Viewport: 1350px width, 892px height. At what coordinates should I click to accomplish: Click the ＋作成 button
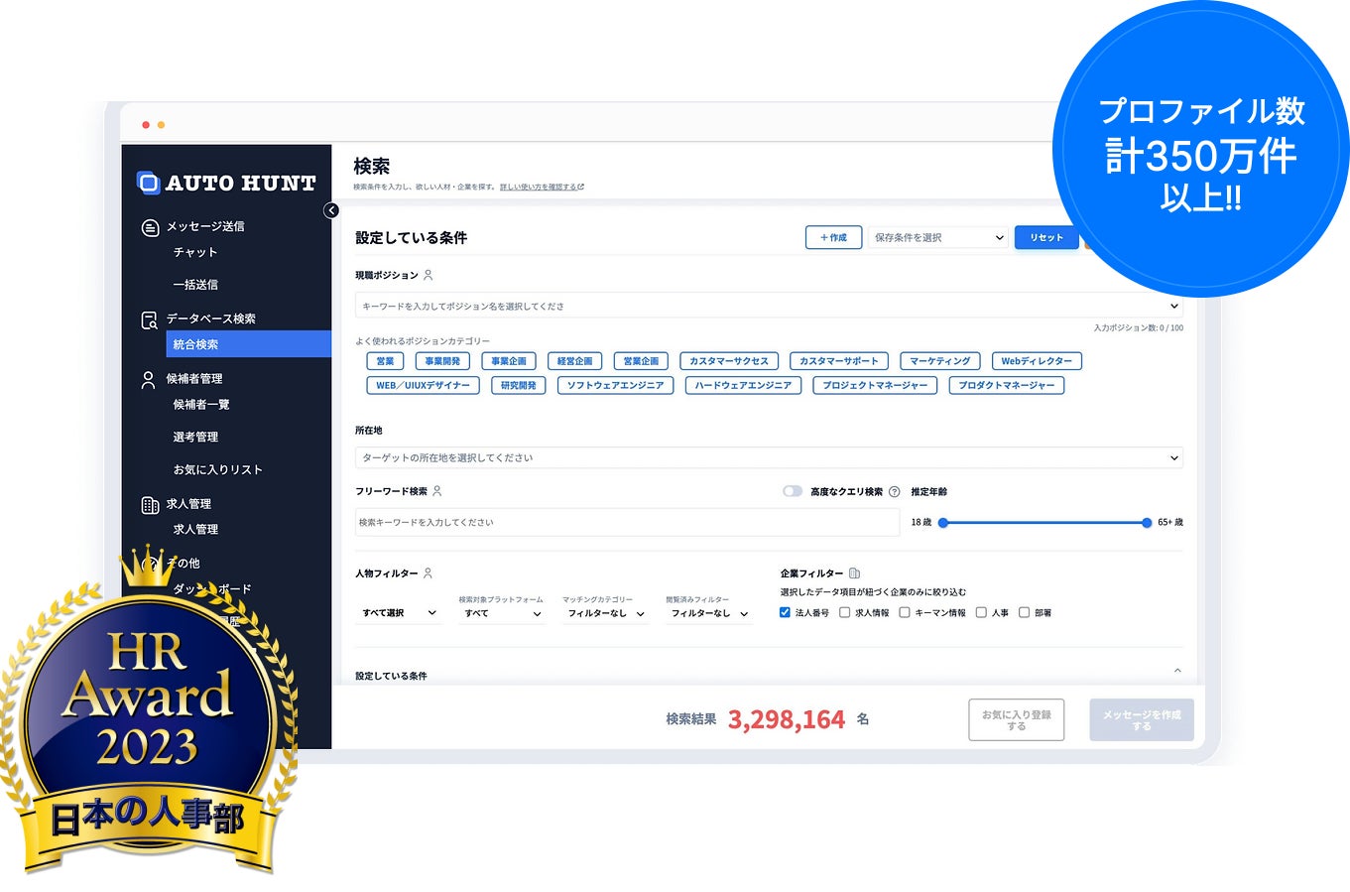tap(833, 238)
